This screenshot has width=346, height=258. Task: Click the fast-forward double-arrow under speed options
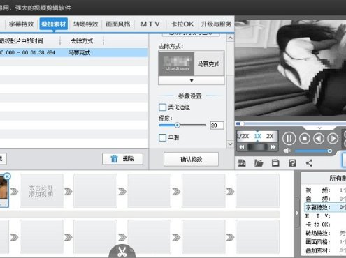click(273, 147)
